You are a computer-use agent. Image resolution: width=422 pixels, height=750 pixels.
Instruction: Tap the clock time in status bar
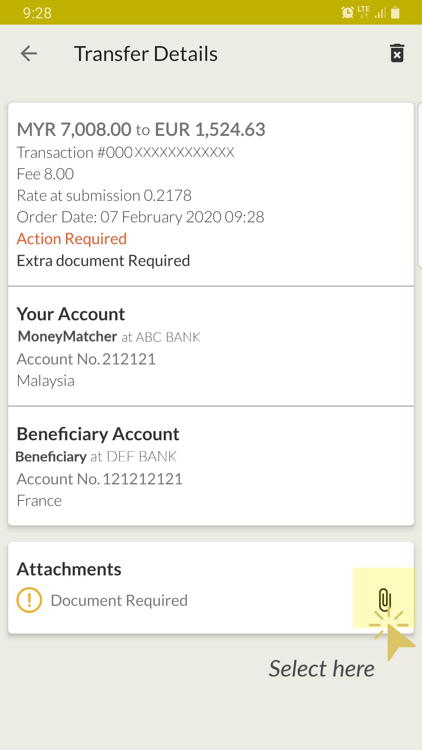pos(37,13)
